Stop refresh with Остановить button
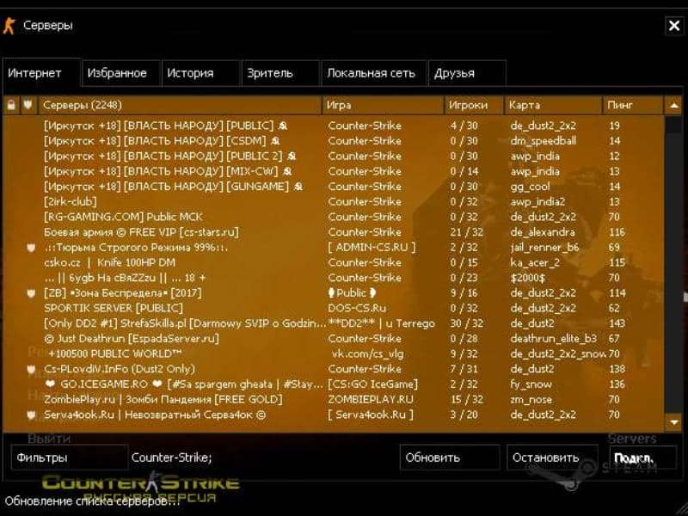 (x=552, y=458)
